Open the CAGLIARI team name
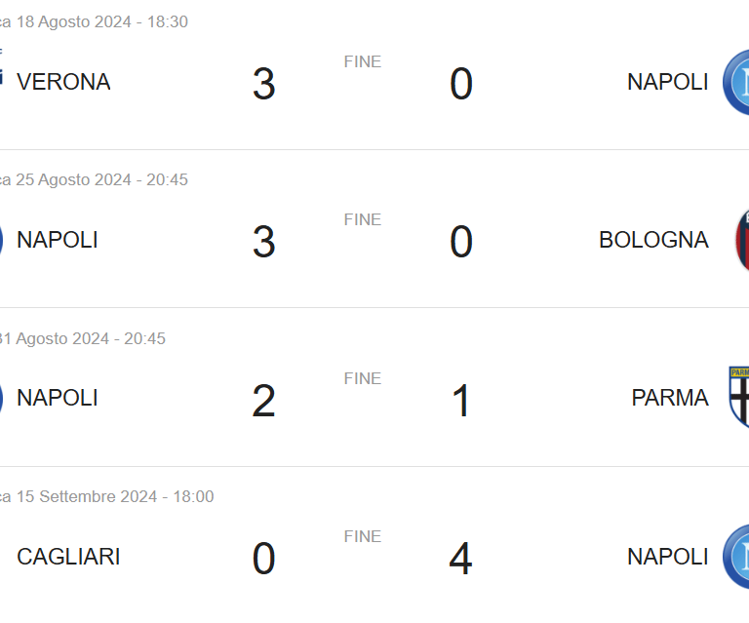Viewport: 749px width, 623px height. pos(68,557)
